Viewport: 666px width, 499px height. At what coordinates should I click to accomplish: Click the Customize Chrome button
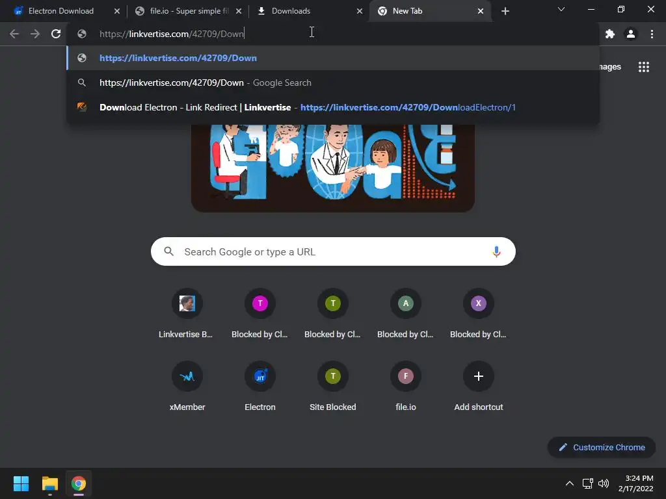click(x=602, y=447)
